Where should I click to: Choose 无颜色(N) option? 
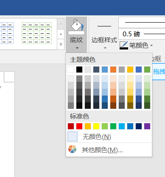pyautogui.click(x=109, y=137)
